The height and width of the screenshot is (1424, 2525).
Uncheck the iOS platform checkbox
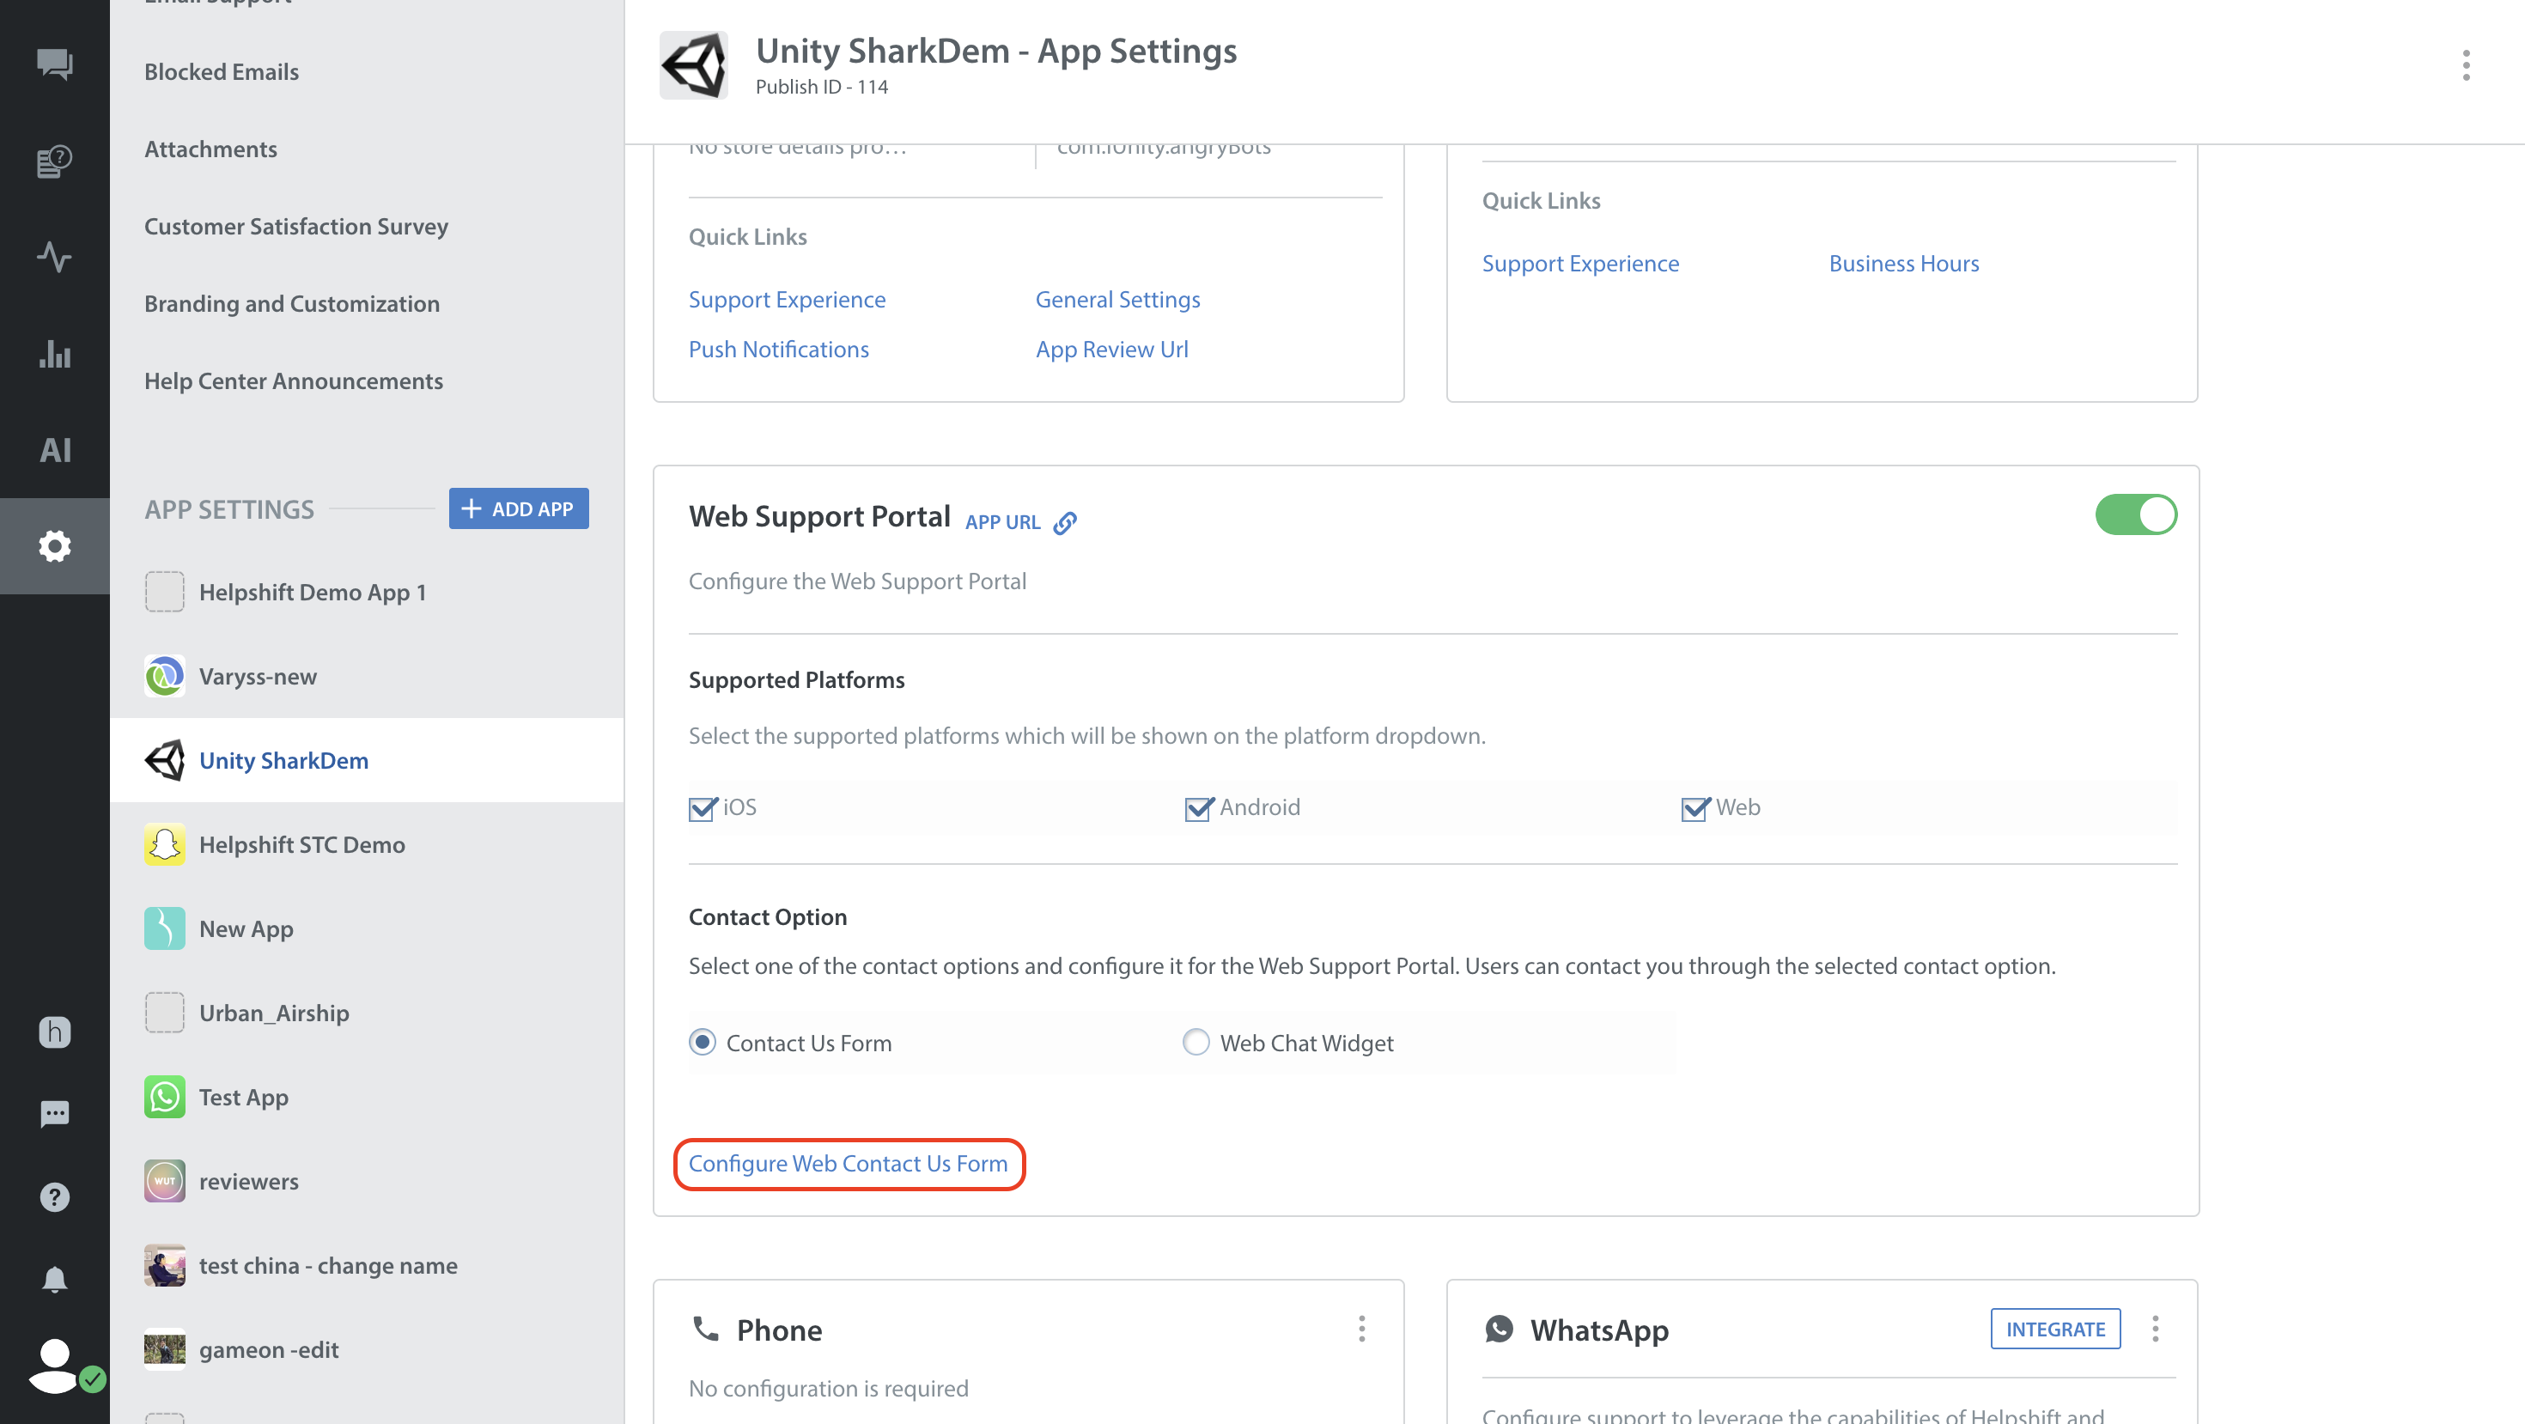click(703, 808)
